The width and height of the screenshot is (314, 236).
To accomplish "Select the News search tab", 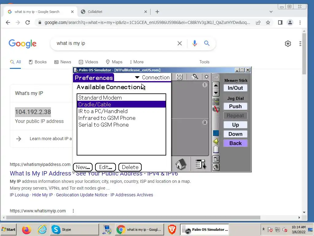I will click(63, 62).
